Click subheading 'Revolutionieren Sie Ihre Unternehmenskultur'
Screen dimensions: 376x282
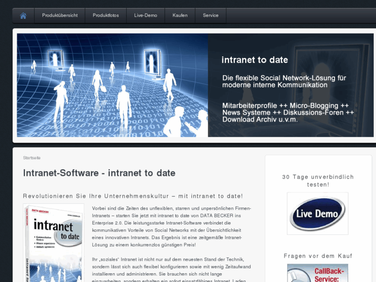133,196
